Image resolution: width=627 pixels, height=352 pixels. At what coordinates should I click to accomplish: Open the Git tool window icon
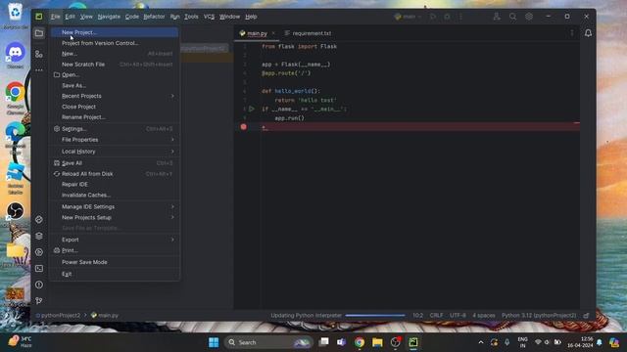click(x=39, y=301)
